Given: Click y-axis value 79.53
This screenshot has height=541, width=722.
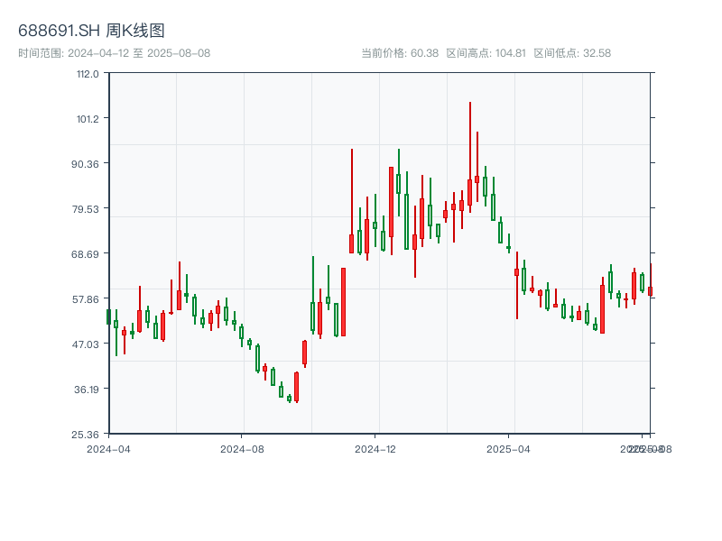Looking at the screenshot, I should (85, 209).
